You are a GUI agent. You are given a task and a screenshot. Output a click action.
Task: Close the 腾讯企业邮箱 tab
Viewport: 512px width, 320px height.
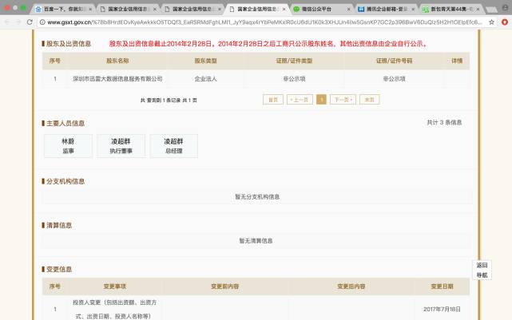click(413, 9)
